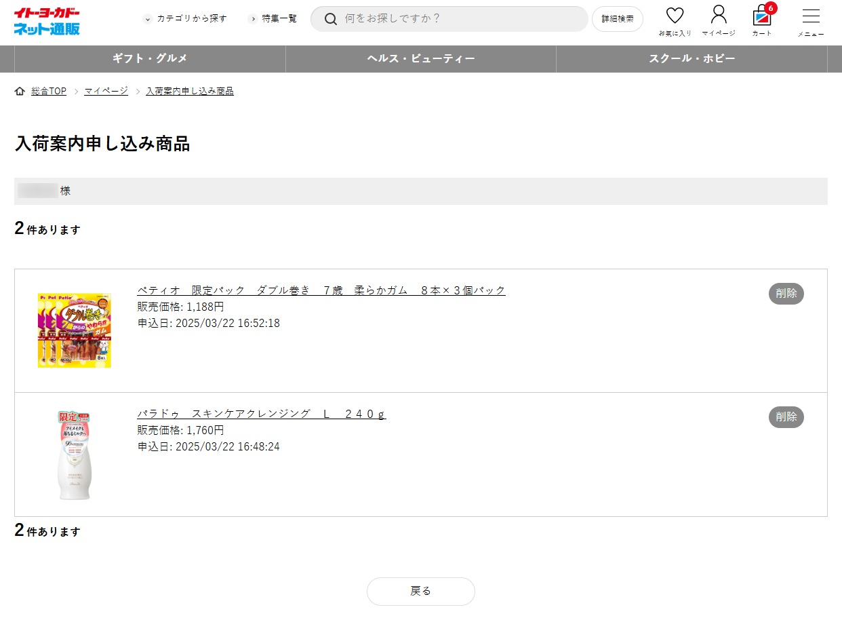Click the red cart badge showing 6
Viewport: 842px width, 618px height.
pyautogui.click(x=771, y=8)
